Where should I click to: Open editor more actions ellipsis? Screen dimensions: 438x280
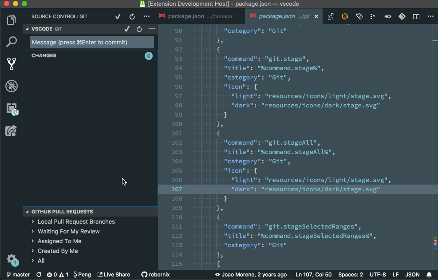[x=430, y=16]
